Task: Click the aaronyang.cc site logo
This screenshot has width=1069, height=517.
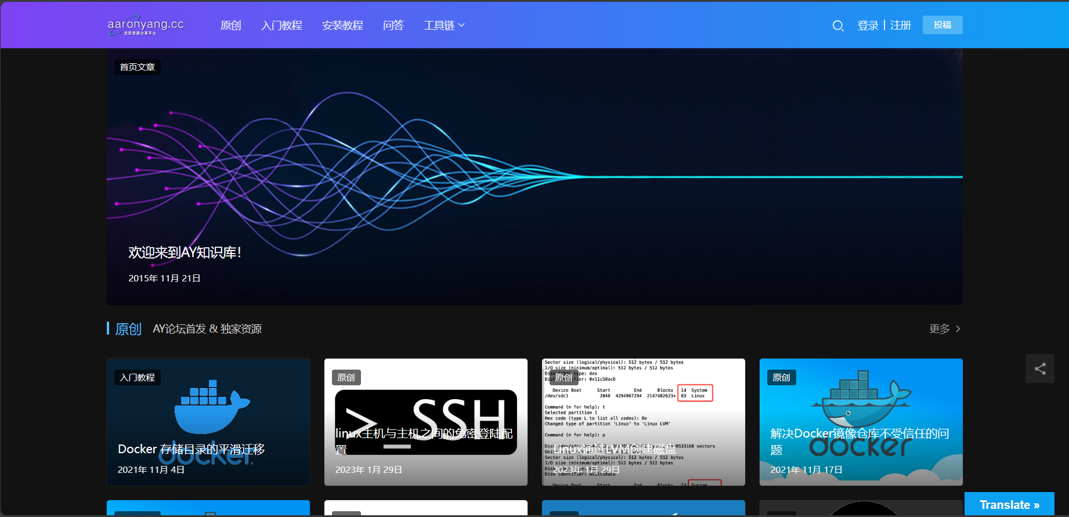Action: coord(146,26)
